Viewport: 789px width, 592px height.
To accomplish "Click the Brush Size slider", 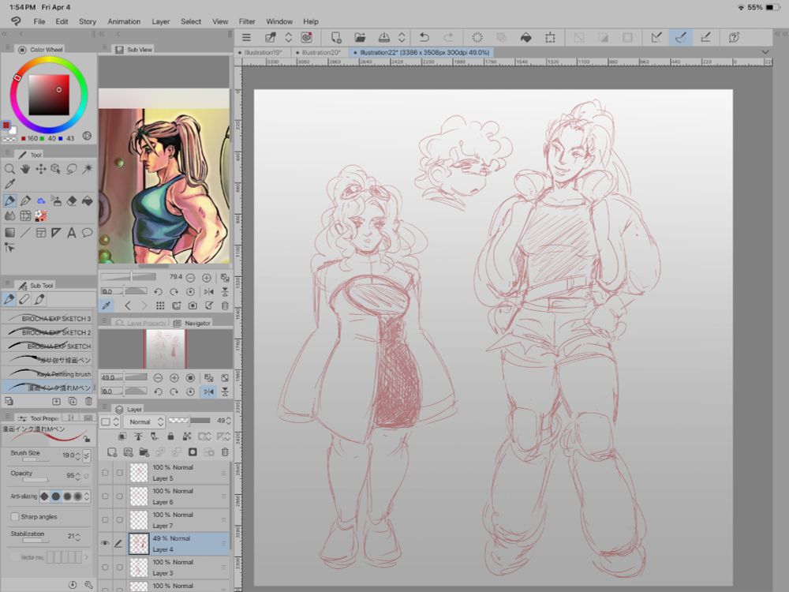I will pos(36,459).
